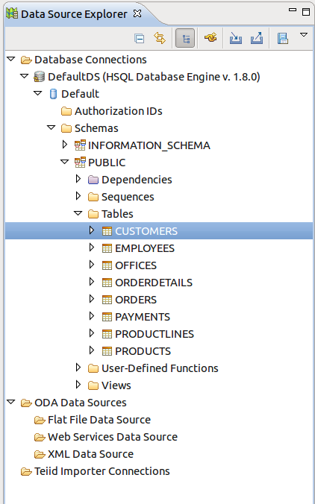Toggle Link with Editor arrows icon
Viewport: 315px width, 504px height.
pyautogui.click(x=160, y=38)
